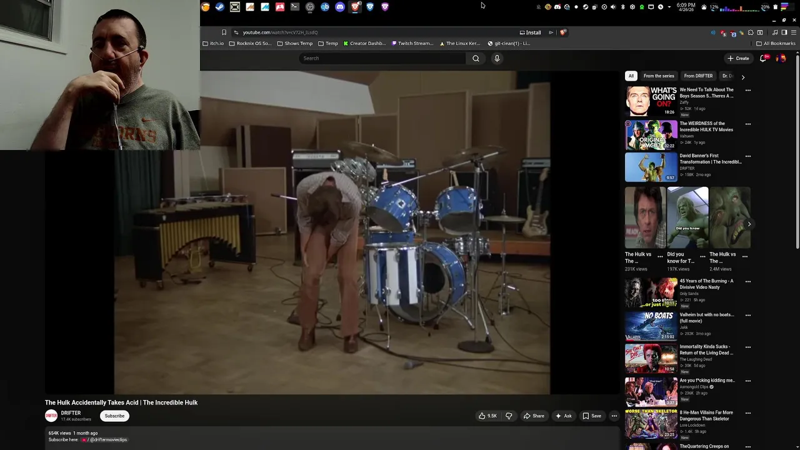Click the Ask button

coord(563,416)
